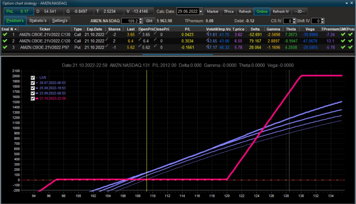Screen dimensions: 356x204
Task: Click the TPrice button
Action: tap(229, 12)
